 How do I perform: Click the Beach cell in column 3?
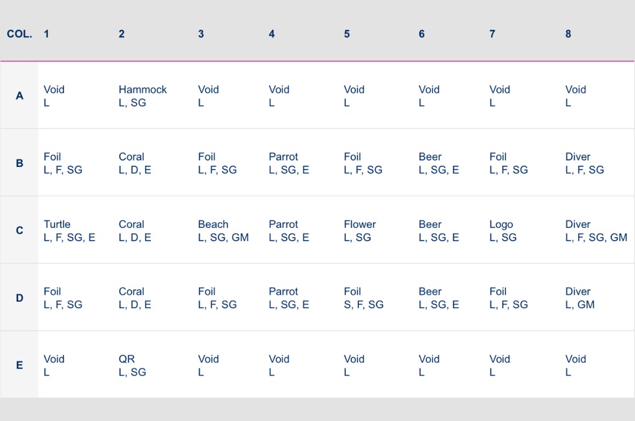pyautogui.click(x=223, y=231)
